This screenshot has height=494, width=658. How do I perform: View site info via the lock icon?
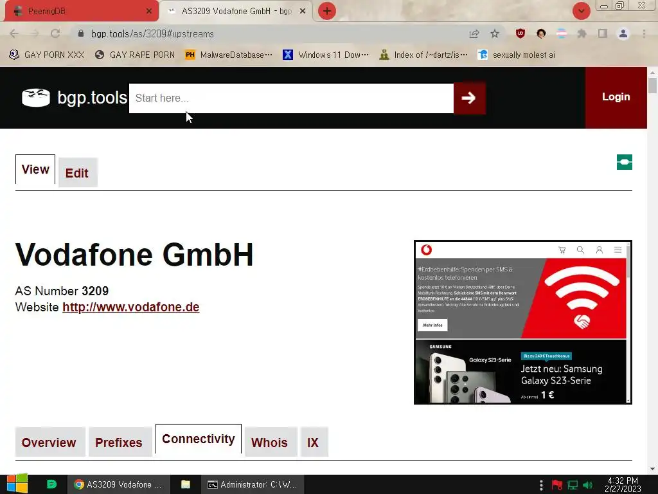(81, 33)
